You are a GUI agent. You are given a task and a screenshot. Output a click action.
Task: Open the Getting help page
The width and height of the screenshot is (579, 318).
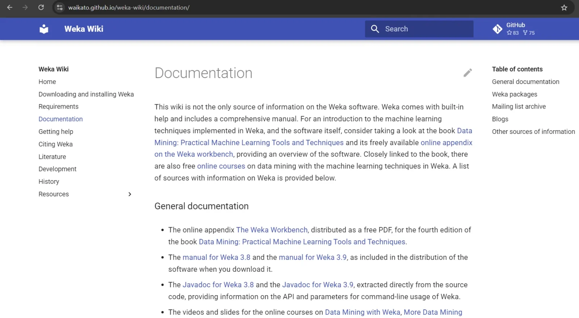pyautogui.click(x=56, y=132)
